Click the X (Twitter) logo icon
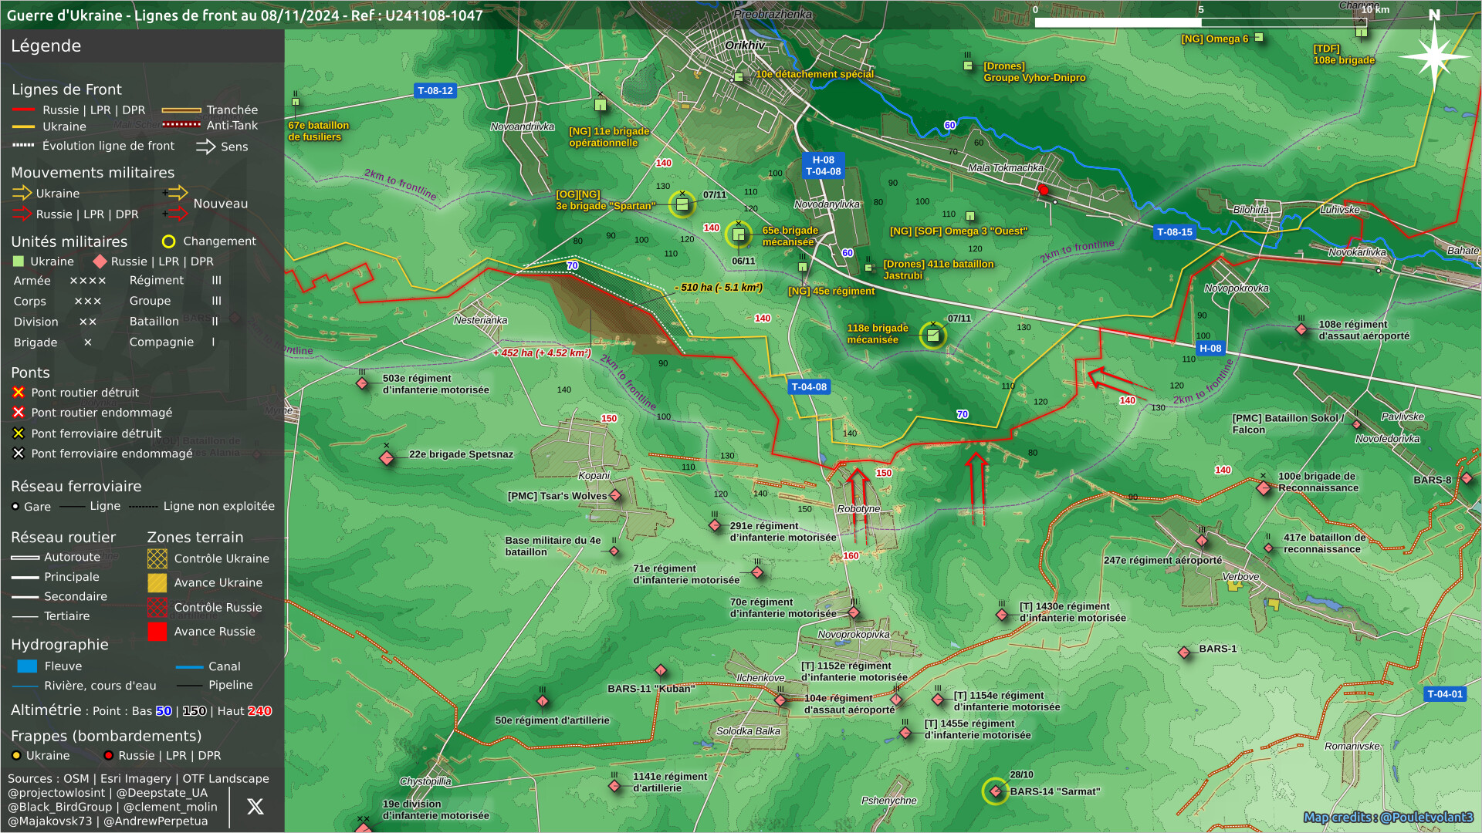This screenshot has height=833, width=1482. [x=255, y=807]
